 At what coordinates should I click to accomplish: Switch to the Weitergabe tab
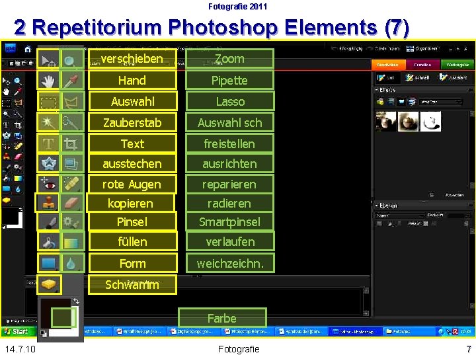tap(457, 65)
